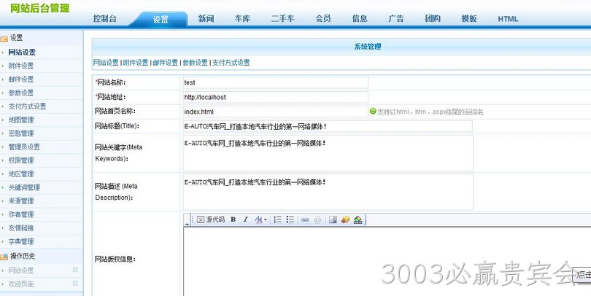The image size is (591, 296).
Task: Click the 设置 folder icon in sidebar
Action: tap(4, 38)
